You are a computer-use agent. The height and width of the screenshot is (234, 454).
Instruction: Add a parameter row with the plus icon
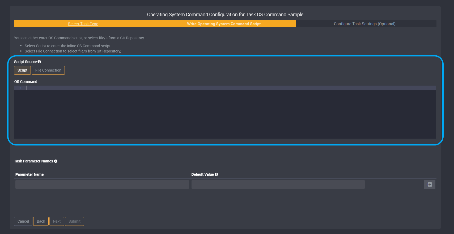click(x=430, y=184)
